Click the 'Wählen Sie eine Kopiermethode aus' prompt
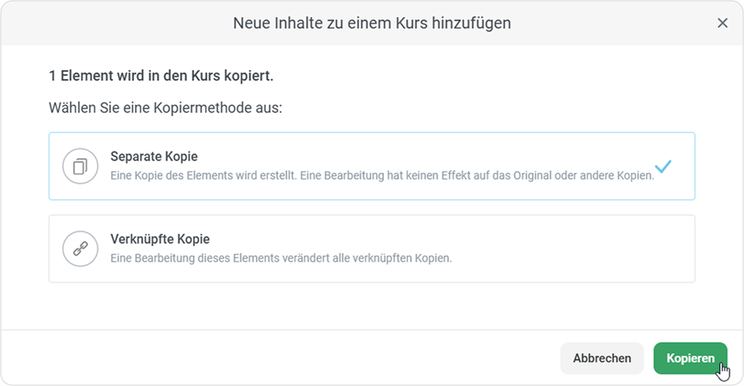744x386 pixels. tap(166, 108)
